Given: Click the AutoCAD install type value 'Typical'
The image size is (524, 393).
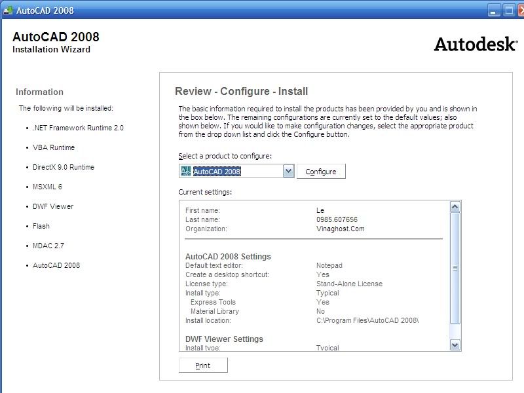Looking at the screenshot, I should point(327,293).
